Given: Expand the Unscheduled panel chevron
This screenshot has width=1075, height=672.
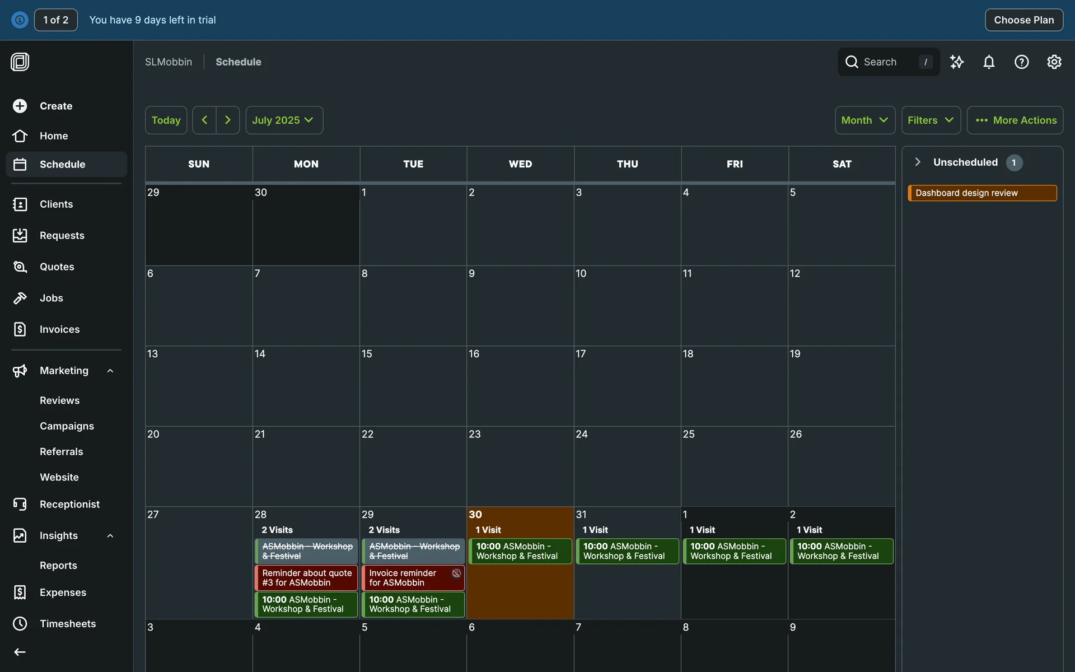Looking at the screenshot, I should click(x=918, y=162).
